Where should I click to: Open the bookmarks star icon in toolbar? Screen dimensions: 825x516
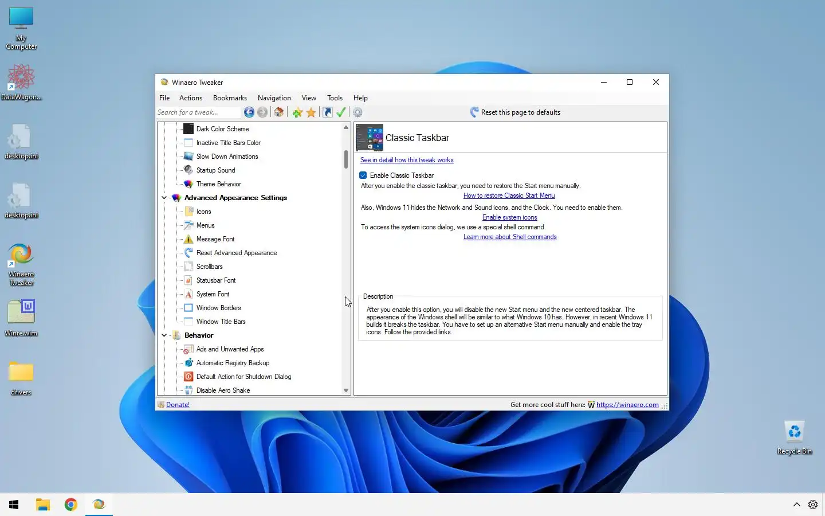click(x=311, y=112)
